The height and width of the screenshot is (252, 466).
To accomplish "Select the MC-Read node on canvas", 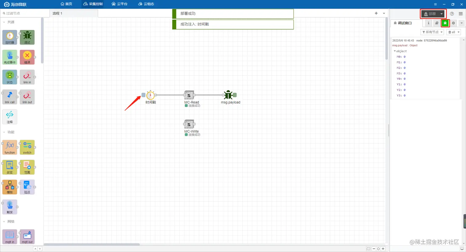I will click(x=189, y=95).
